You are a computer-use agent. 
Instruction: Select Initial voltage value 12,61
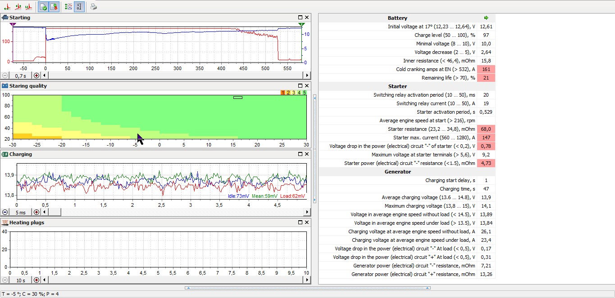click(486, 27)
